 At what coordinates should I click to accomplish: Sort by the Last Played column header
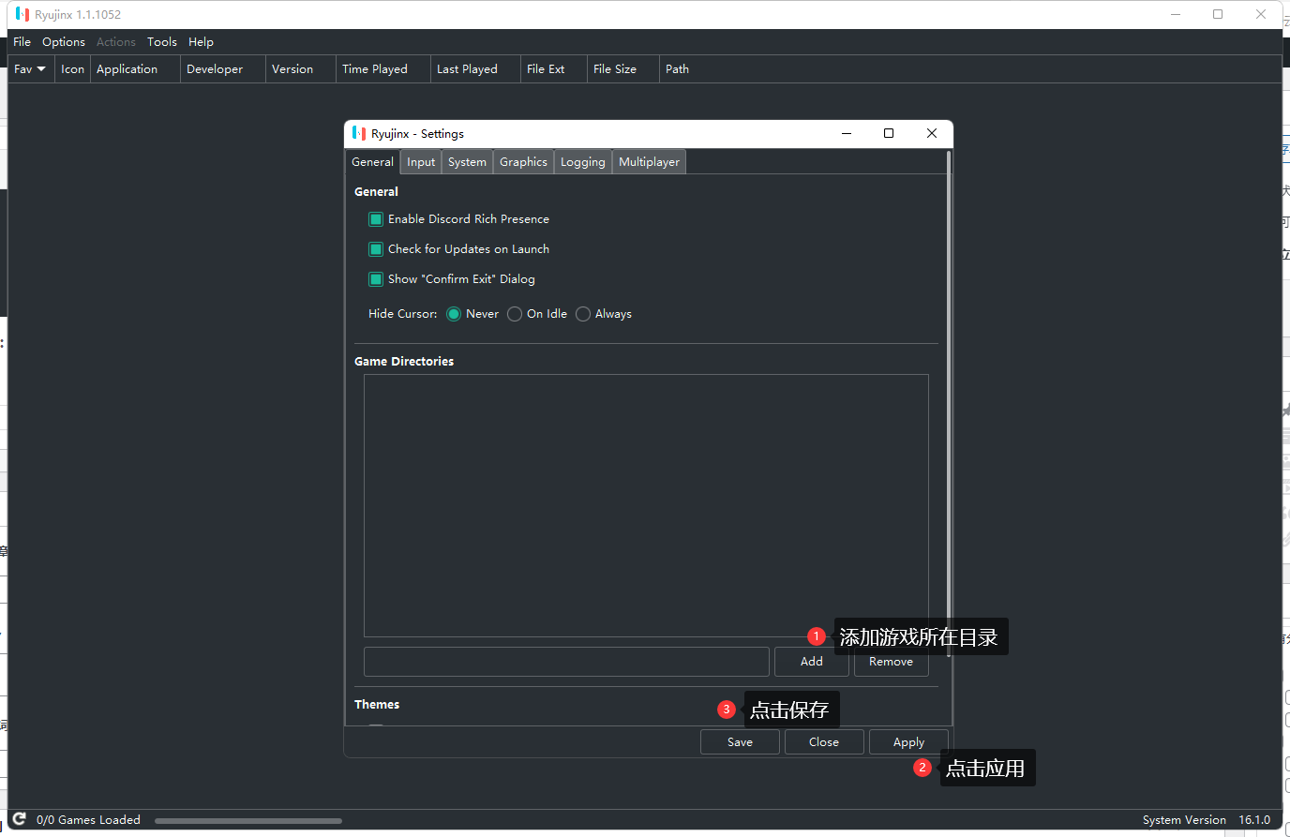(475, 69)
